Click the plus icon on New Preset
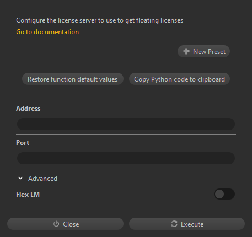252x237 pixels. 186,51
